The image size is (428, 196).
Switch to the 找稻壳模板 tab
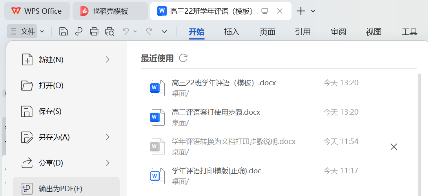pos(110,11)
